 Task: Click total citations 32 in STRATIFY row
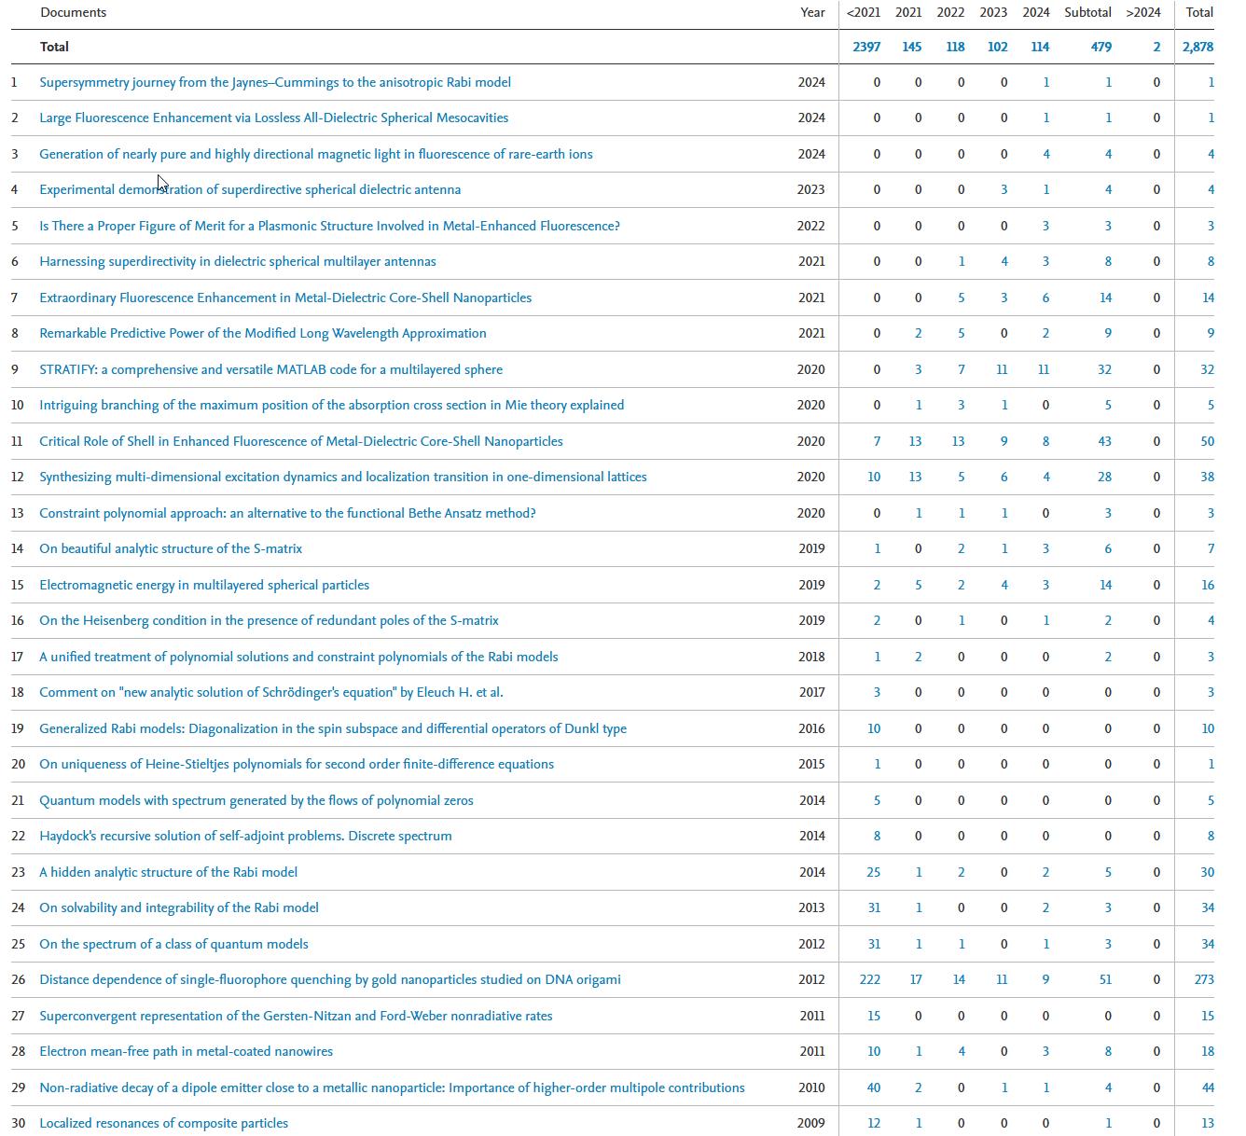point(1207,369)
